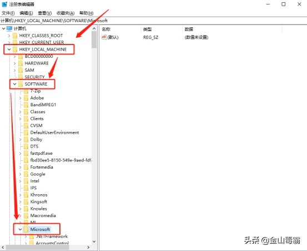This screenshot has width=307, height=251.
Task: Open the 帮助(H) menu
Action: tap(86, 13)
